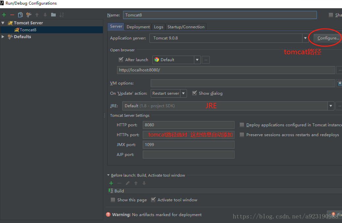The width and height of the screenshot is (342, 223).
Task: Sort configurations alphabetically icon
Action: pos(62,15)
